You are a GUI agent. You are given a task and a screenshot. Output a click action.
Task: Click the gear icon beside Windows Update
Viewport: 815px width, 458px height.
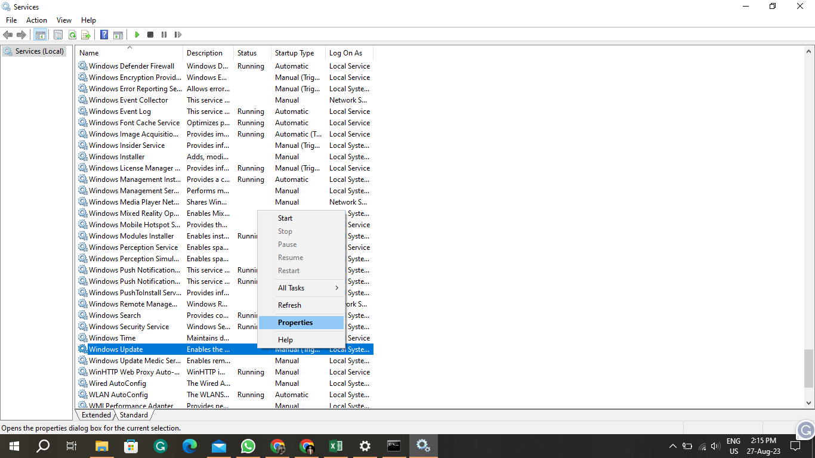[83, 349]
